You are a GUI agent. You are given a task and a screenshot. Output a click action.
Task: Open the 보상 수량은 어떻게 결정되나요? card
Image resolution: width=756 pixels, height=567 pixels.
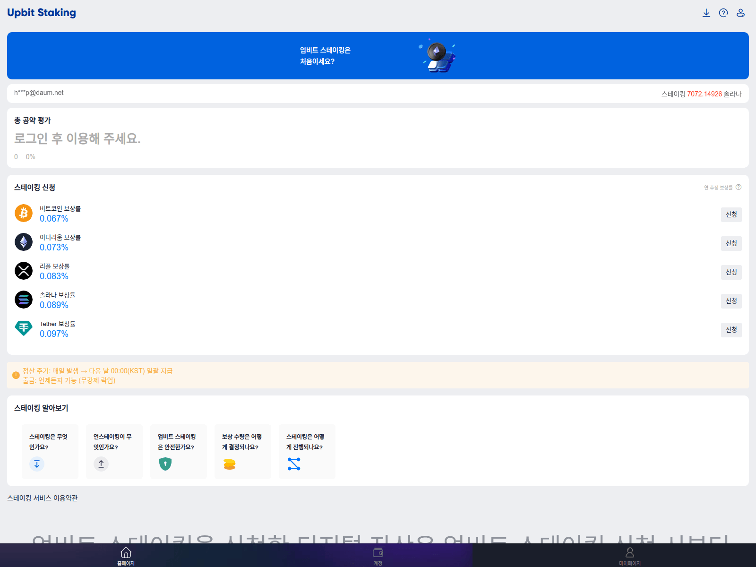point(243,452)
